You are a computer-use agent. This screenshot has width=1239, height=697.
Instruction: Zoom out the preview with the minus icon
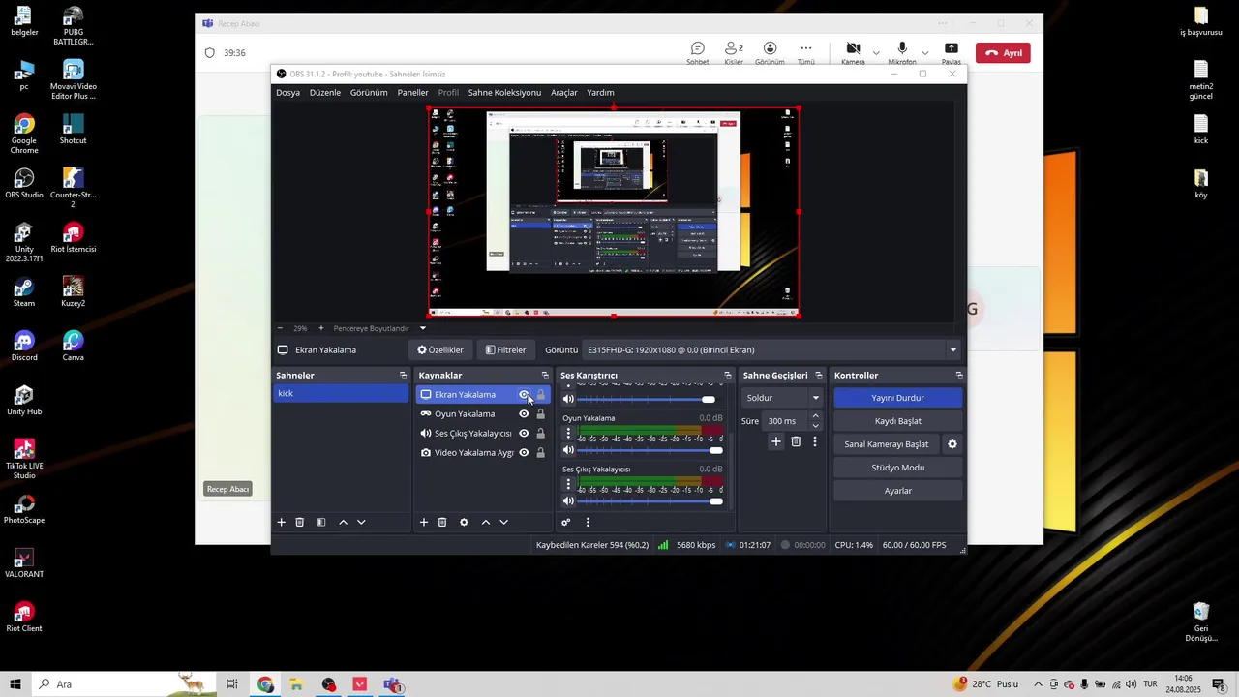281,328
